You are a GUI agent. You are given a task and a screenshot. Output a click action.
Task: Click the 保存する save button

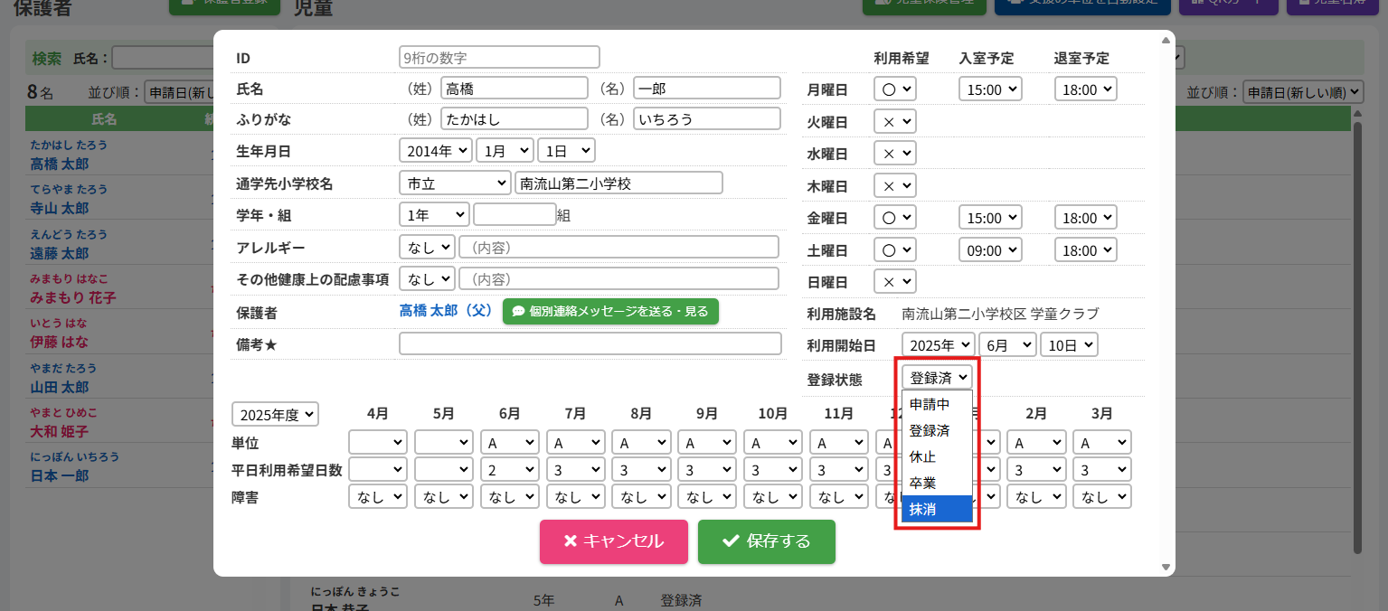click(x=766, y=541)
